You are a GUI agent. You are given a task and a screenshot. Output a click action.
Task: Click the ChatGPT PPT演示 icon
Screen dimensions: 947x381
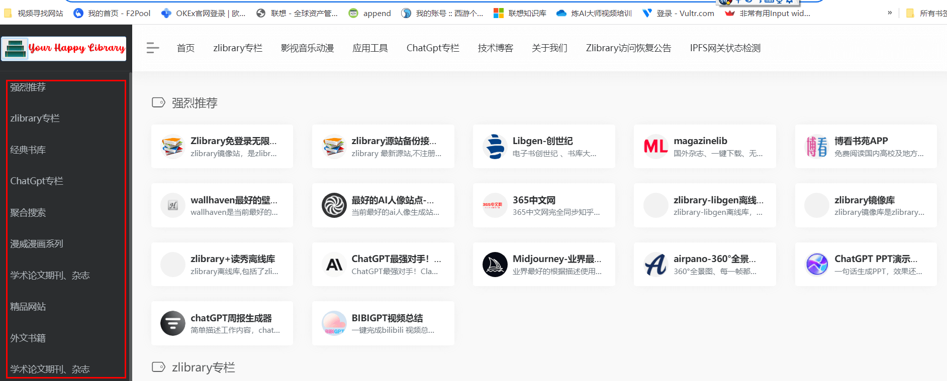pos(817,265)
